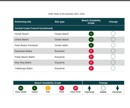Click the 'Site type' column header
Screen dimensions: 130x108
pyautogui.click(x=60, y=22)
